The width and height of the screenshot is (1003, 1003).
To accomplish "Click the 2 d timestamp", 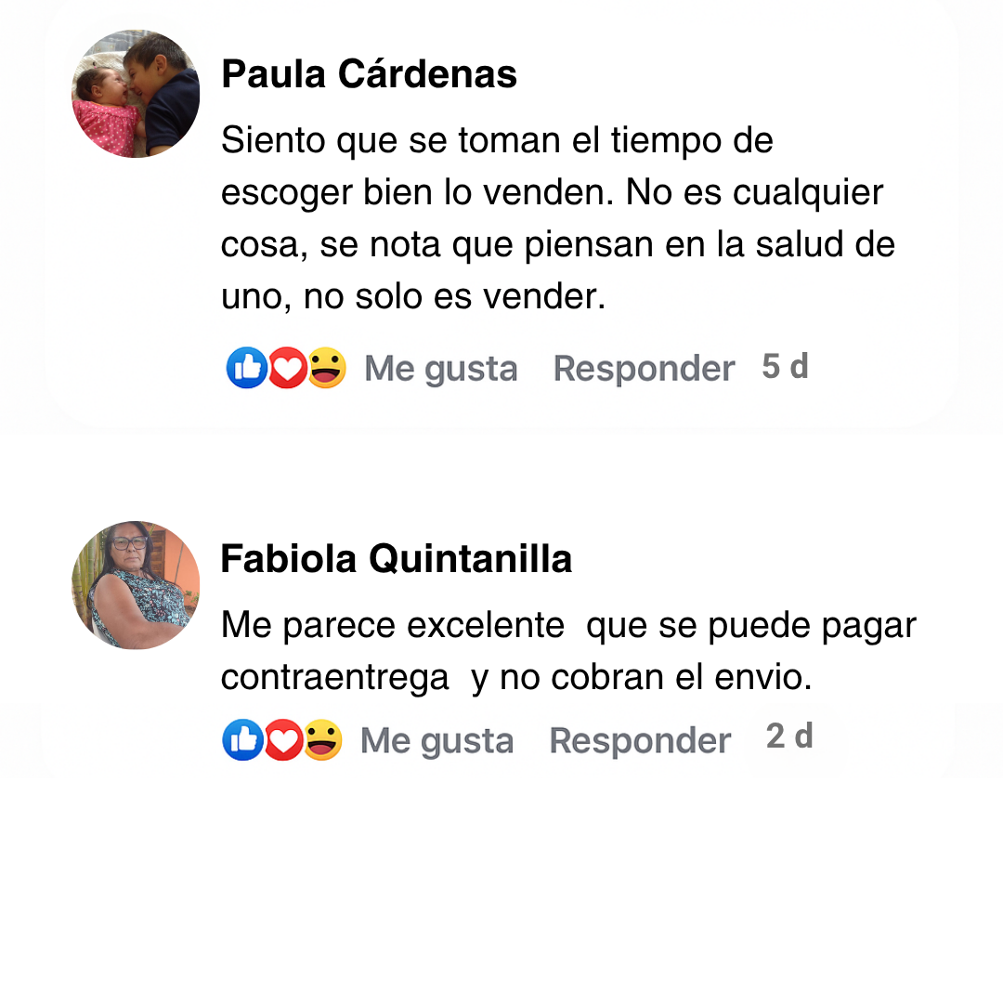I will pyautogui.click(x=789, y=736).
